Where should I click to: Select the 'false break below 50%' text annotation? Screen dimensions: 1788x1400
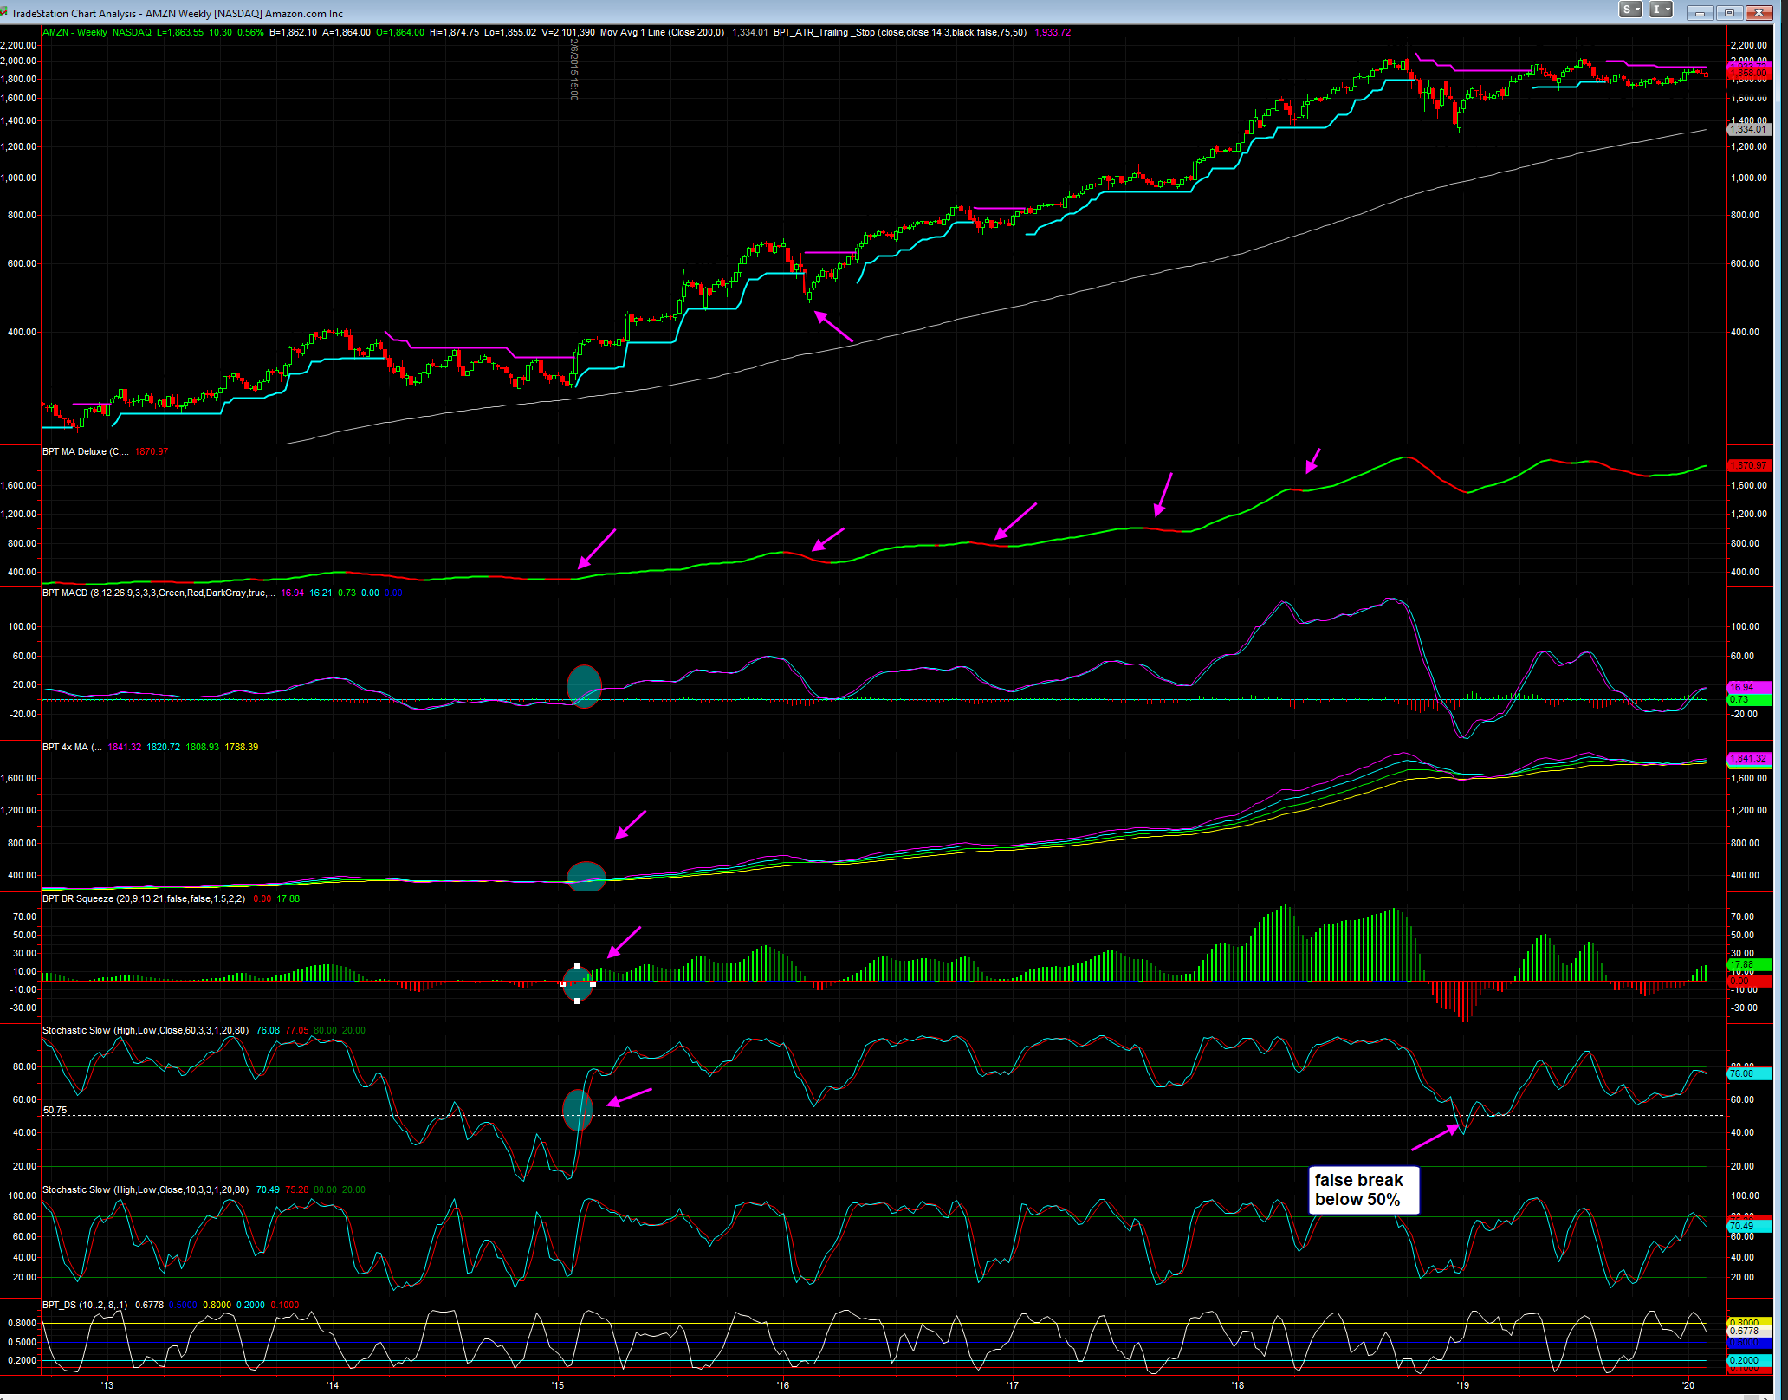[x=1364, y=1190]
